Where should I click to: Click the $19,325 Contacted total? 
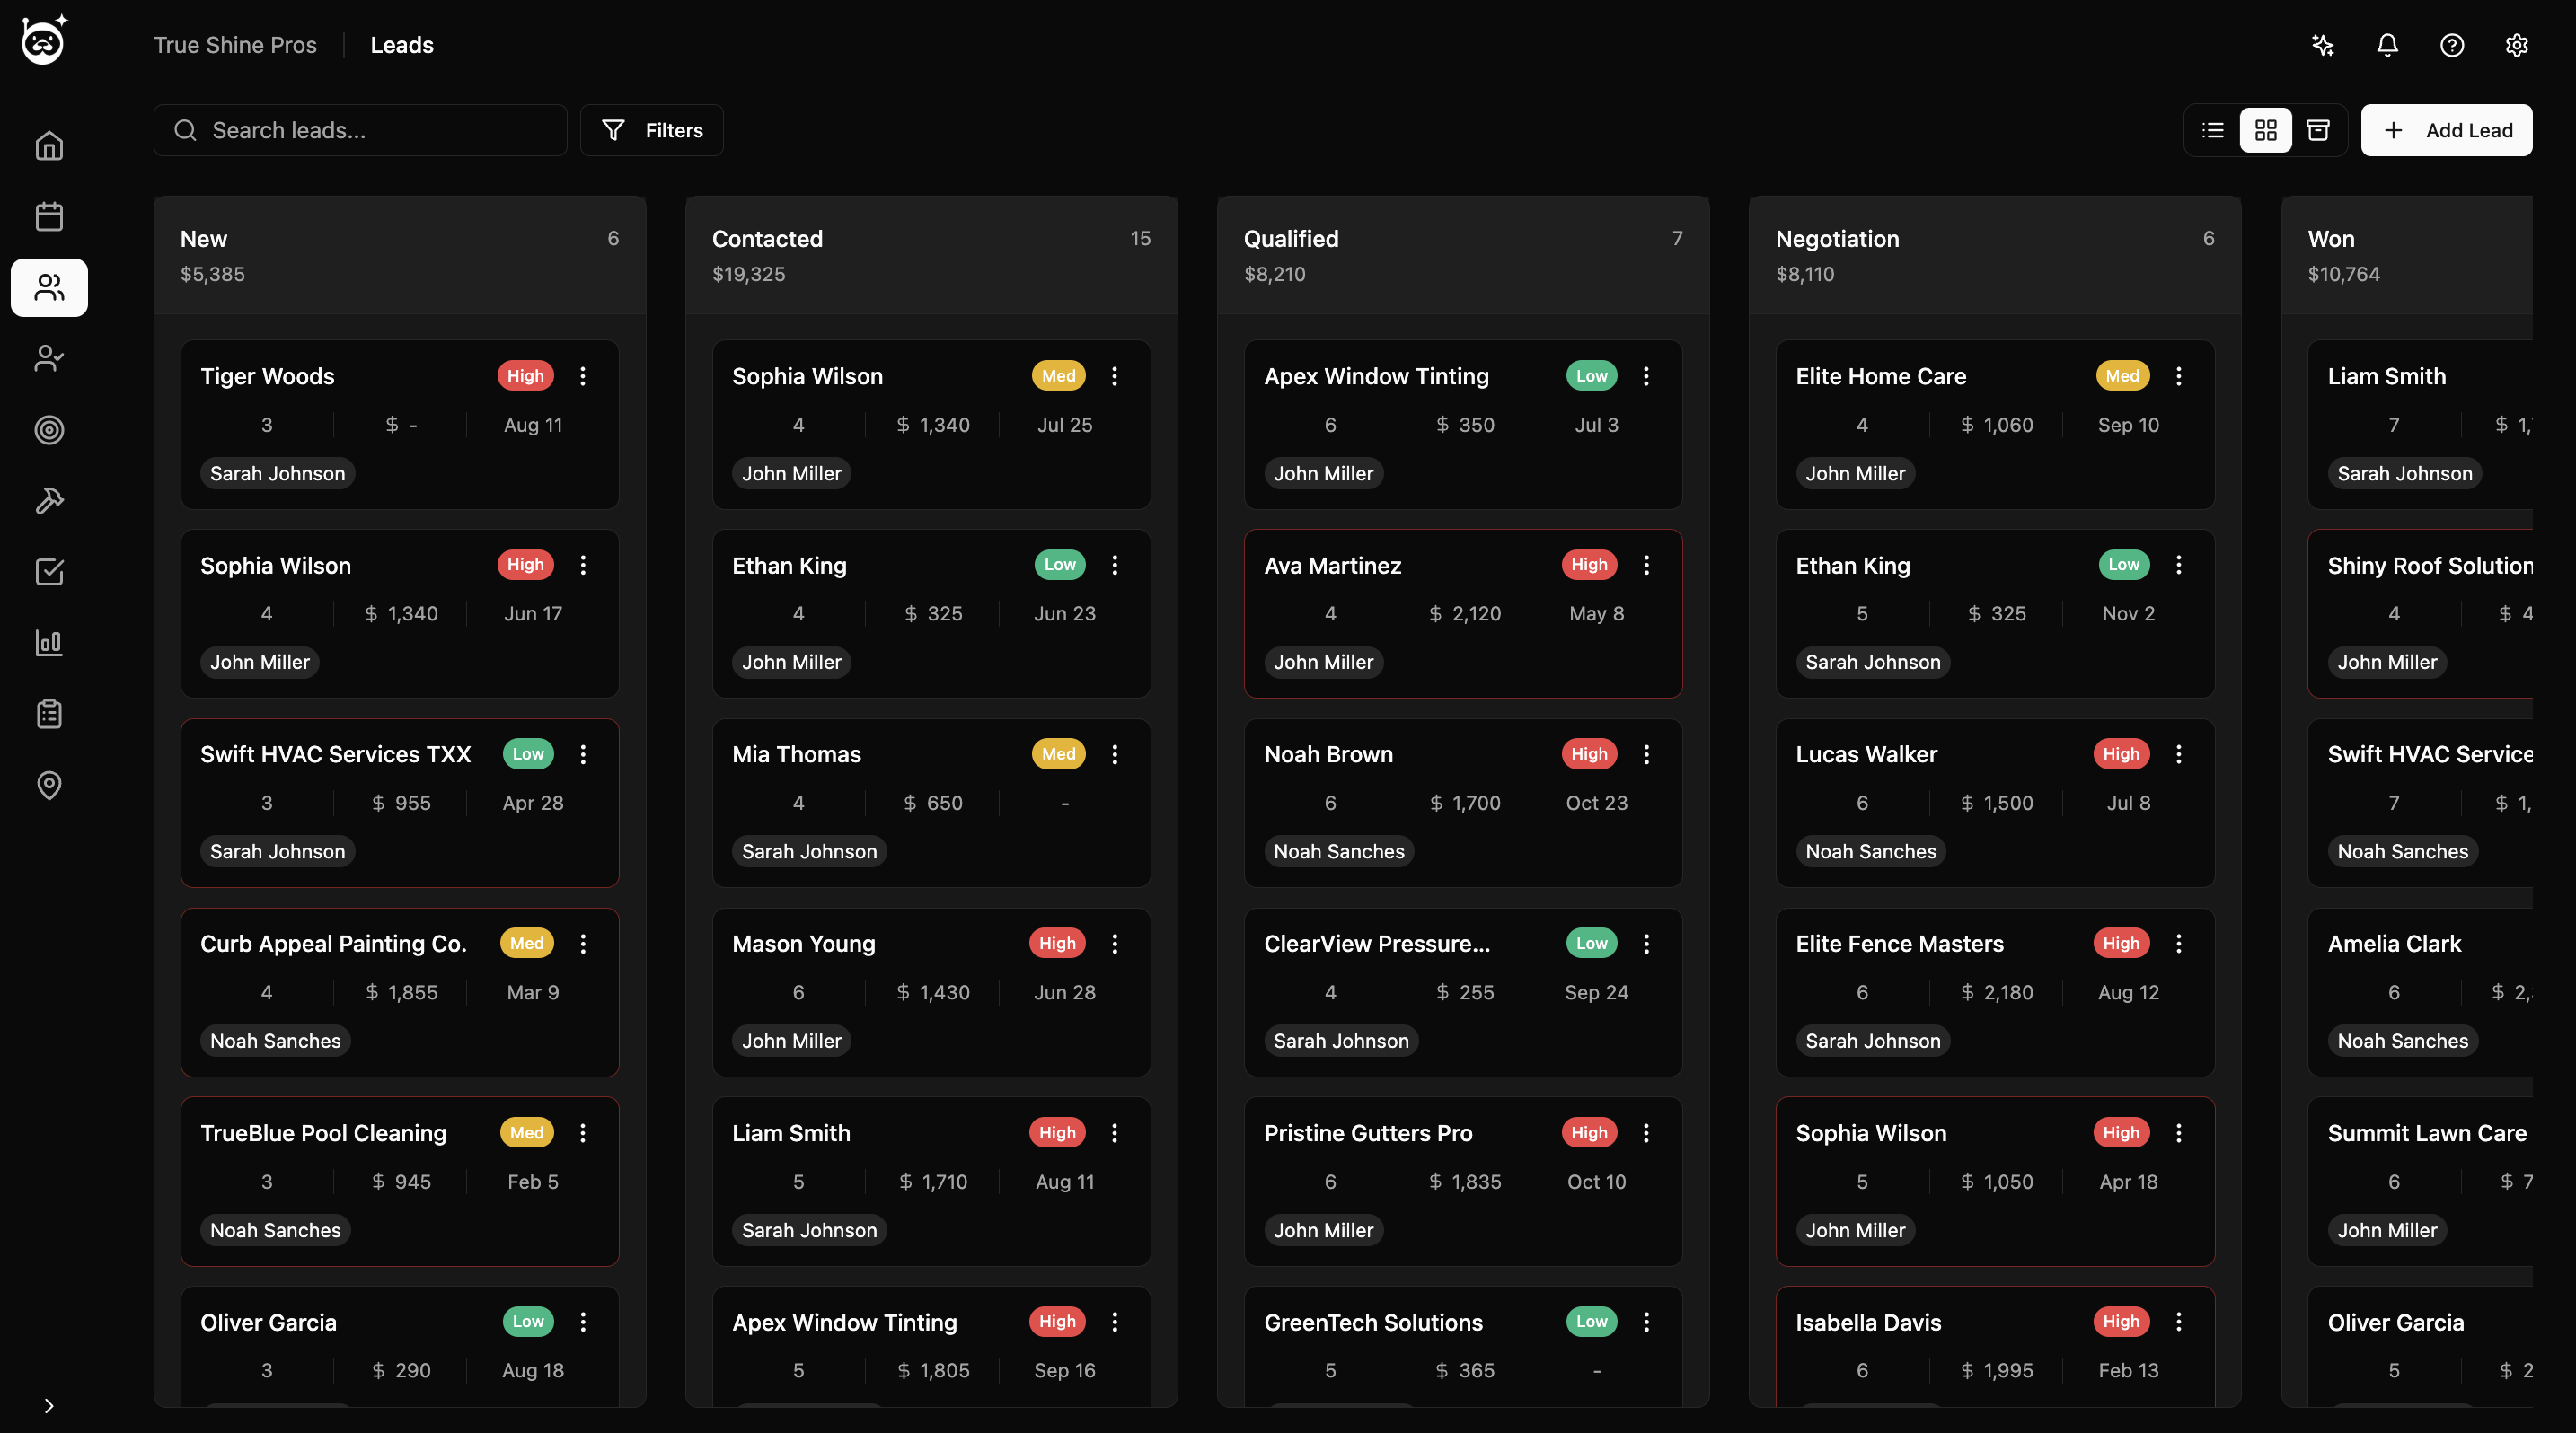749,274
